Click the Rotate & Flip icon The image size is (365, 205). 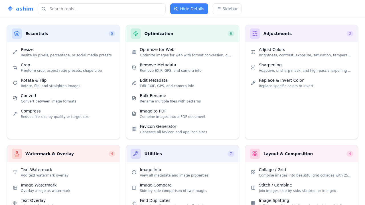click(x=15, y=83)
